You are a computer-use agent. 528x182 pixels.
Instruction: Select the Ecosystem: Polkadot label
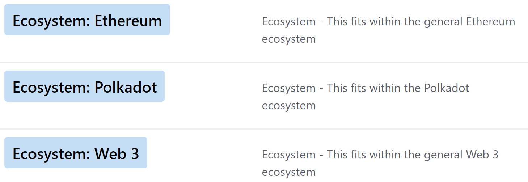(x=84, y=87)
